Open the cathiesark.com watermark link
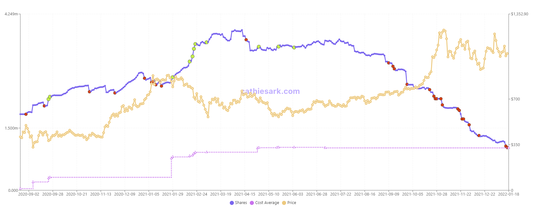Screen dimensions: 534x209 pos(270,91)
